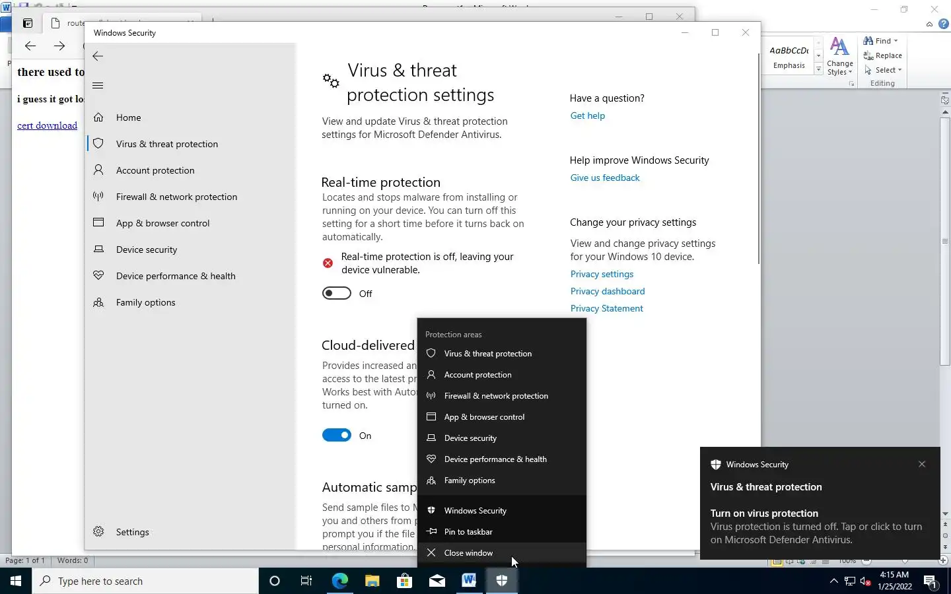This screenshot has width=951, height=594.
Task: Click Find in the Word Editing group
Action: (x=877, y=41)
